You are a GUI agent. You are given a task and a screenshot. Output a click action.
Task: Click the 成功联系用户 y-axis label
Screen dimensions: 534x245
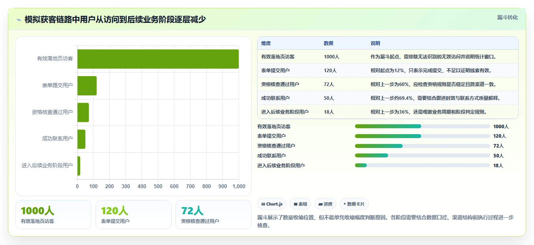[57, 139]
